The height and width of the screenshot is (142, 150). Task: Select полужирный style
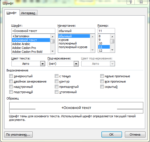click(x=74, y=43)
